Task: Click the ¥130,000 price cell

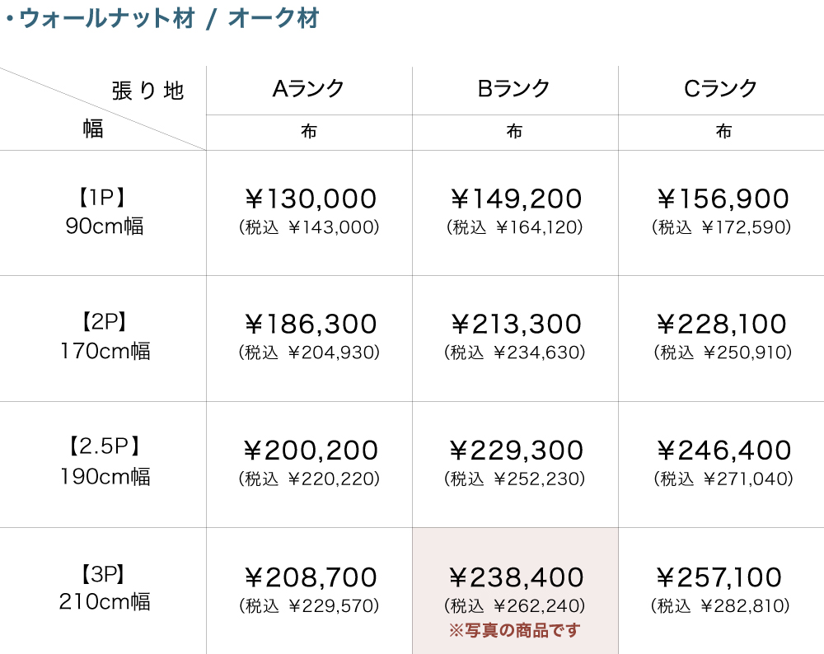Action: (x=309, y=199)
